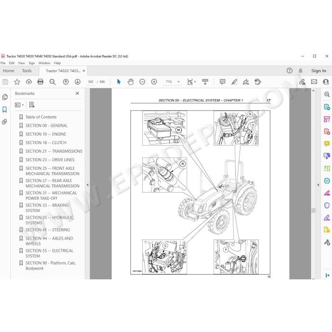Screen dimensions: 332x332
Task: Send file by email envelope
Action: [x=314, y=82]
